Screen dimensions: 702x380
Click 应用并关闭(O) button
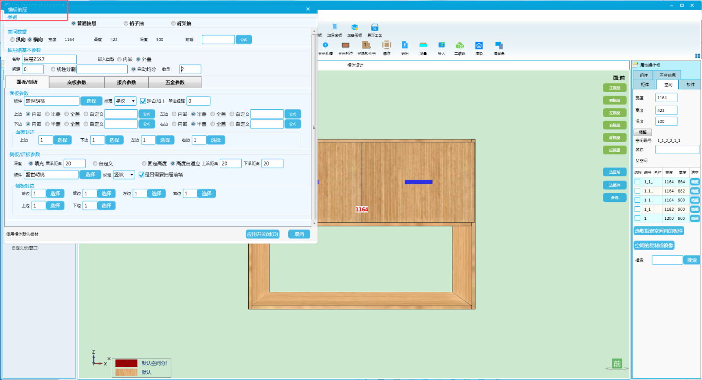(263, 234)
